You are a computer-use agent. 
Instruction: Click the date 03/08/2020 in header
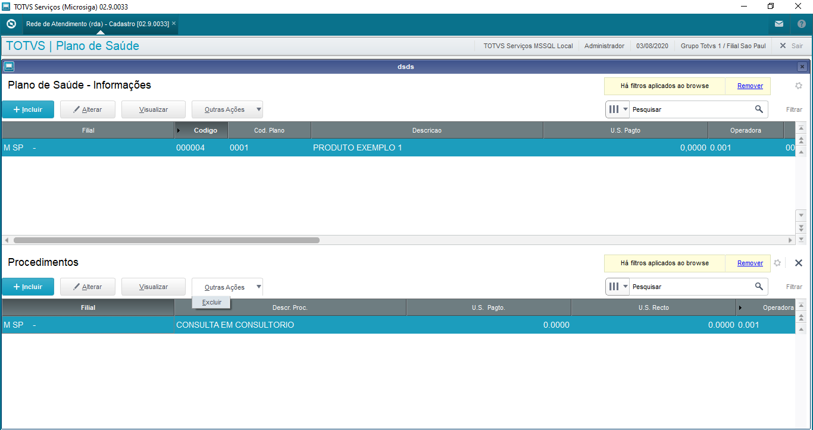[652, 46]
